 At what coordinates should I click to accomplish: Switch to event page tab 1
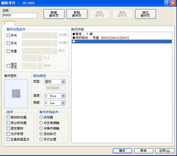click(x=8, y=23)
